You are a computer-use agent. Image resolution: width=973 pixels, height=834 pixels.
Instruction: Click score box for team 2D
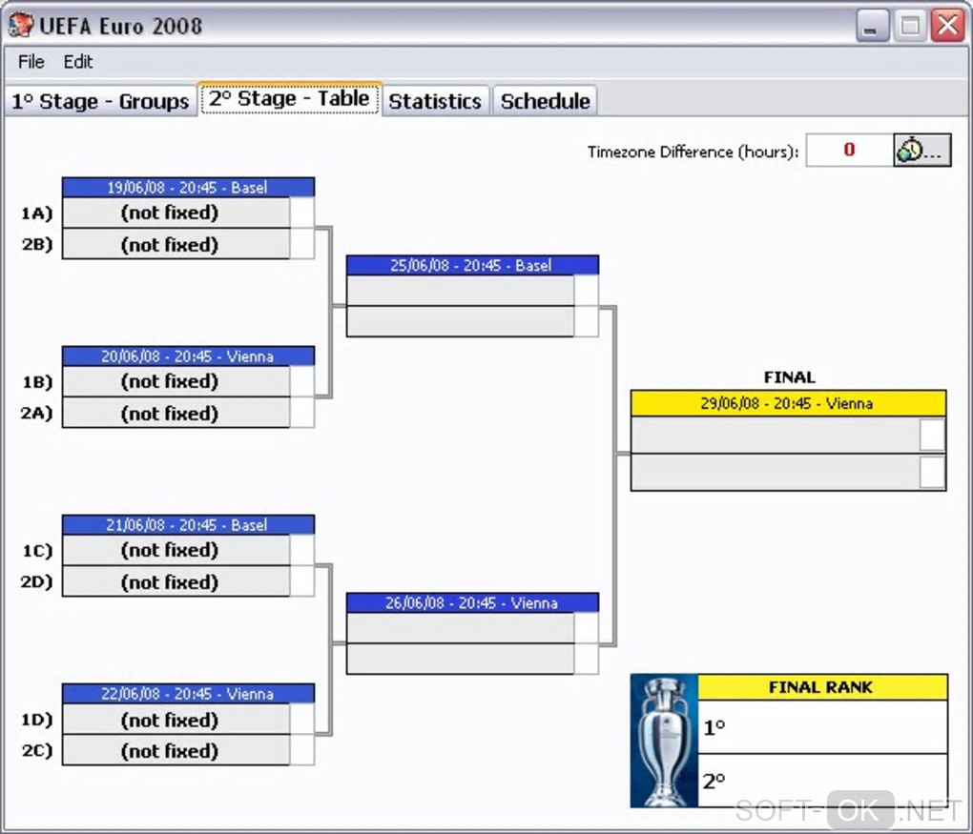click(301, 581)
